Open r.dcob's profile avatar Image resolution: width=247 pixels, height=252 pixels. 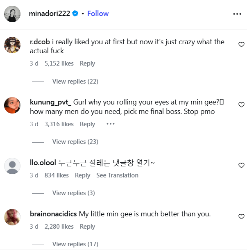tap(12, 45)
